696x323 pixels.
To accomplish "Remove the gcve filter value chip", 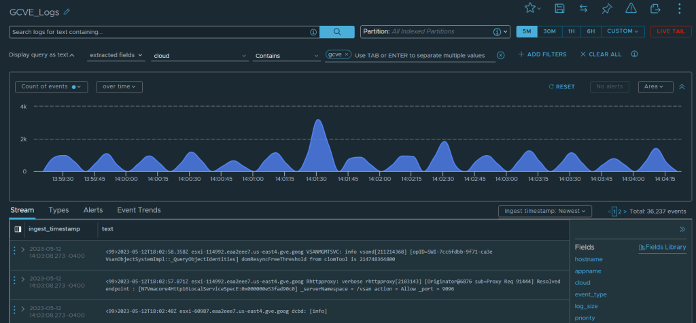I will coord(347,54).
